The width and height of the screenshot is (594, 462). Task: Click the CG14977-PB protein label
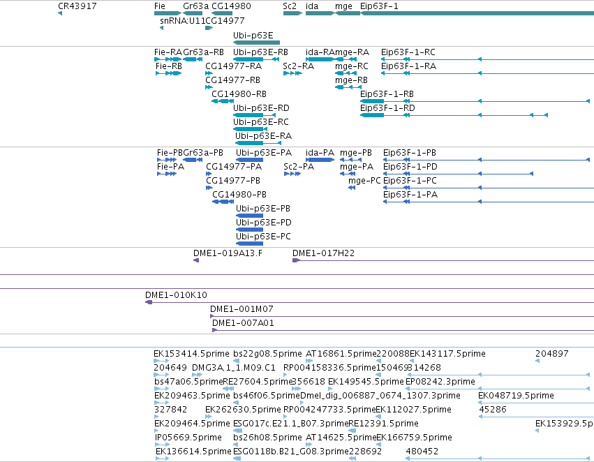[x=233, y=181]
